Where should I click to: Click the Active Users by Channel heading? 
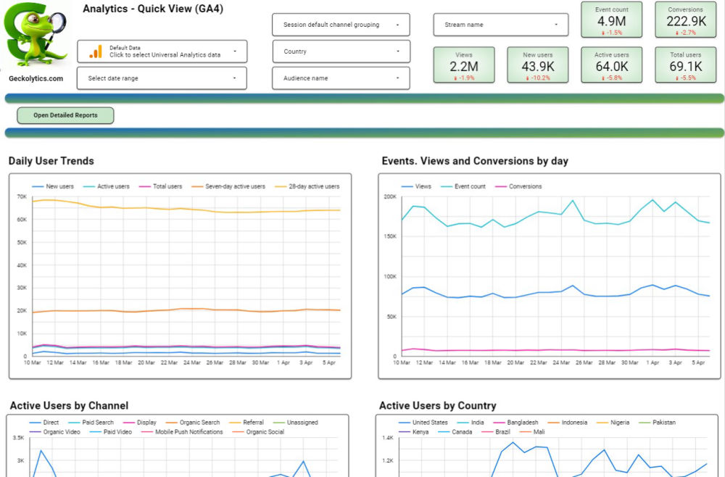click(70, 406)
